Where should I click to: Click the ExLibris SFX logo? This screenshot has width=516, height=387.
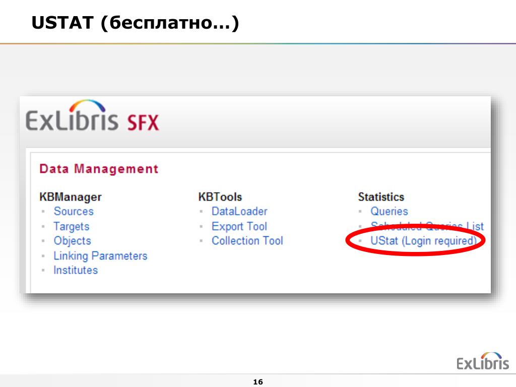pos(92,116)
